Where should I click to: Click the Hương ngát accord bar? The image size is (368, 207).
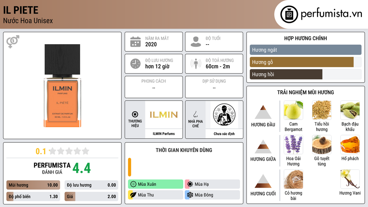click(x=305, y=50)
